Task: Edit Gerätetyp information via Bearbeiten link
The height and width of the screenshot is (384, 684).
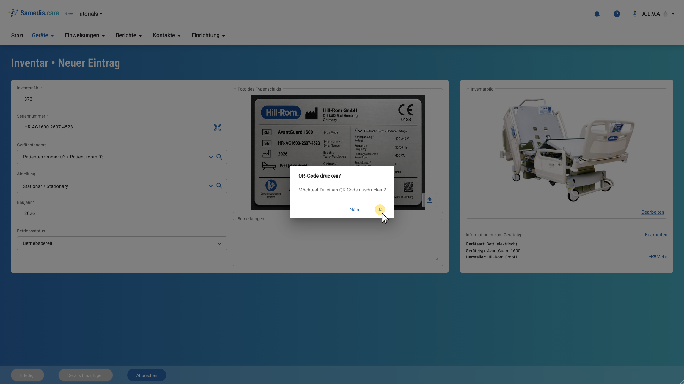Action: 656,235
